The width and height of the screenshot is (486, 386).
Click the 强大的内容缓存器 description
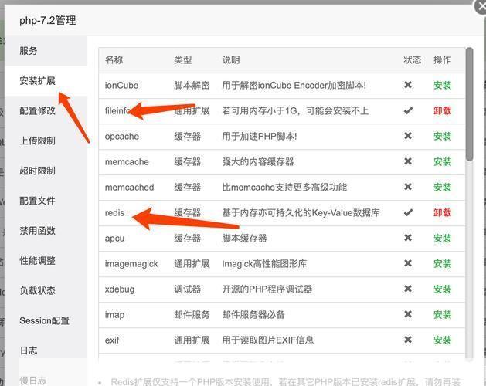258,161
